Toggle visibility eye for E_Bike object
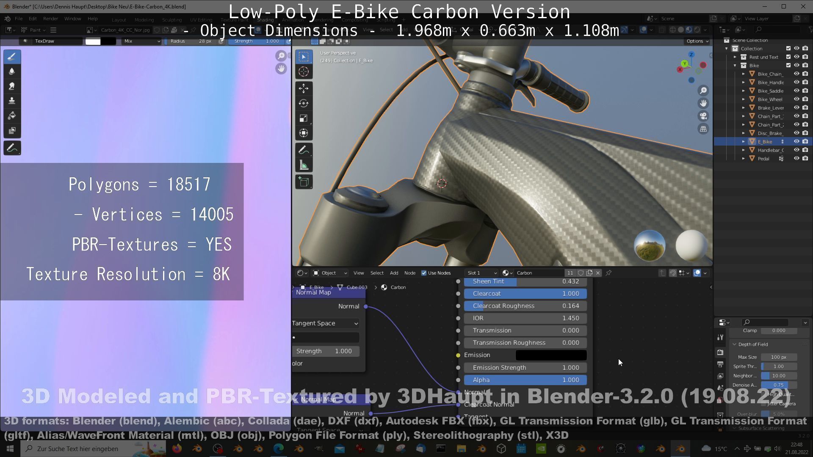The width and height of the screenshot is (813, 457). click(x=796, y=141)
